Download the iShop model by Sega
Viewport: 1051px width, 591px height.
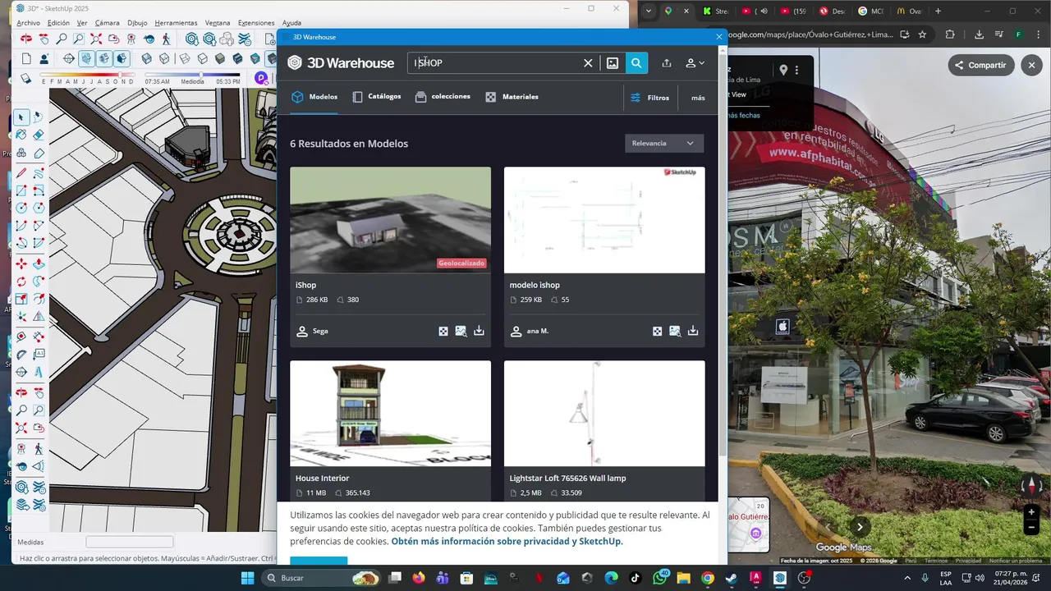(x=479, y=331)
